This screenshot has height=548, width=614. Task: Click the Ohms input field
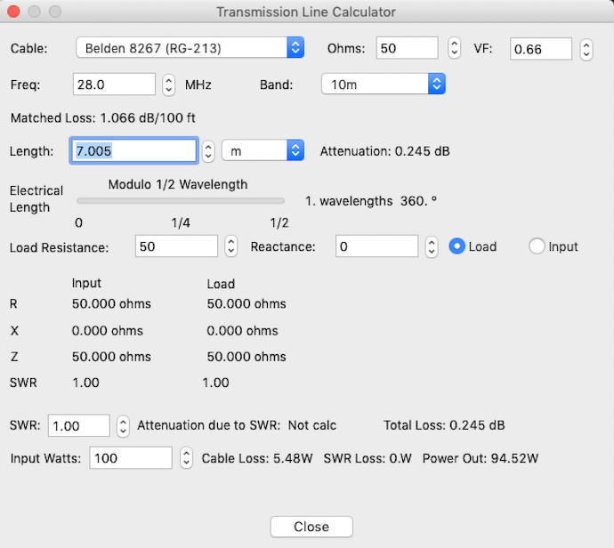click(x=407, y=48)
